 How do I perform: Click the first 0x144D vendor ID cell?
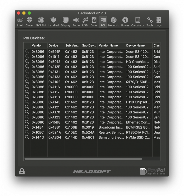[38, 137]
